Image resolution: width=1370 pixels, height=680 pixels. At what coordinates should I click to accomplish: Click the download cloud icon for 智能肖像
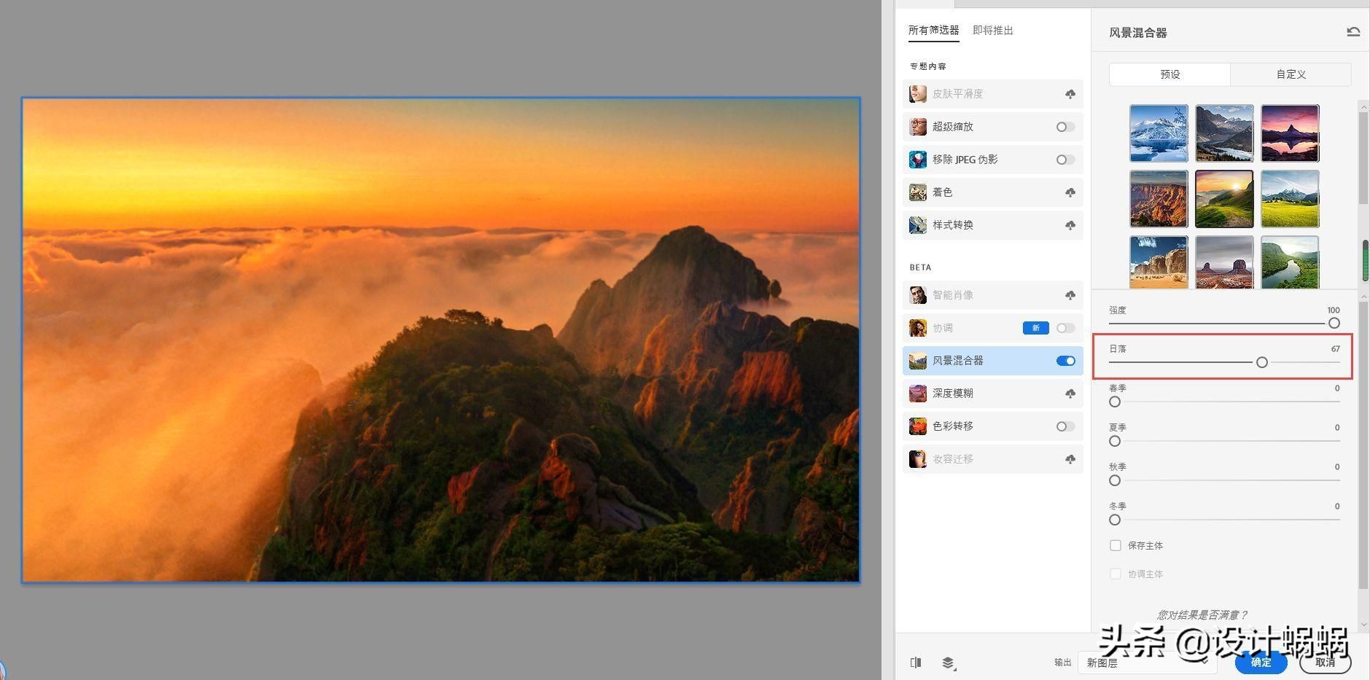[1069, 294]
